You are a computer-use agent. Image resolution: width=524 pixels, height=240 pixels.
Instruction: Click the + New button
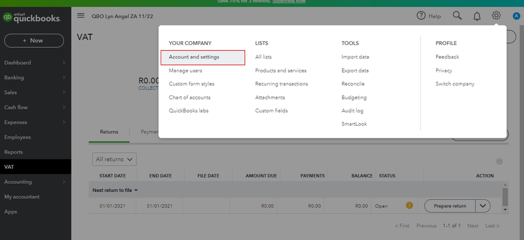point(34,40)
